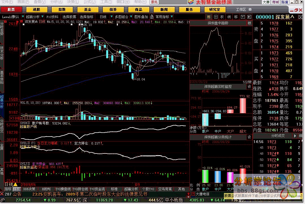Open the 大赛 link at top right
305x204 pixels.
(266, 2)
